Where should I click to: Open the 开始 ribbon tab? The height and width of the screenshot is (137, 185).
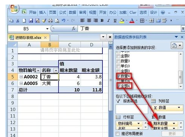32,13
